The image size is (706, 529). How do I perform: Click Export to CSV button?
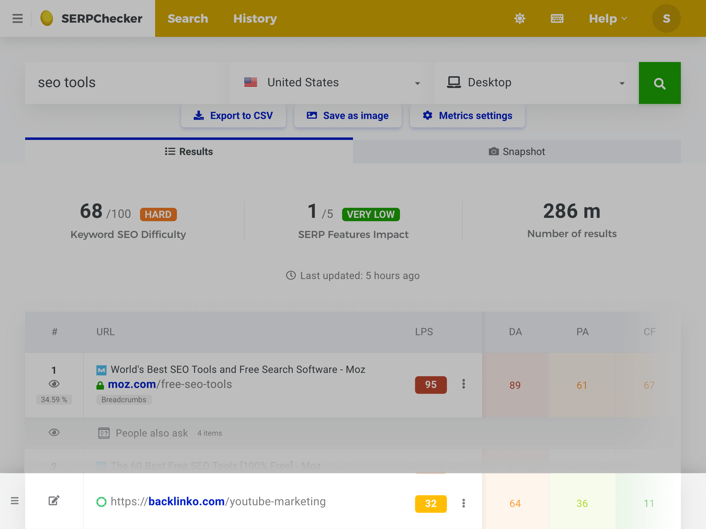click(233, 115)
